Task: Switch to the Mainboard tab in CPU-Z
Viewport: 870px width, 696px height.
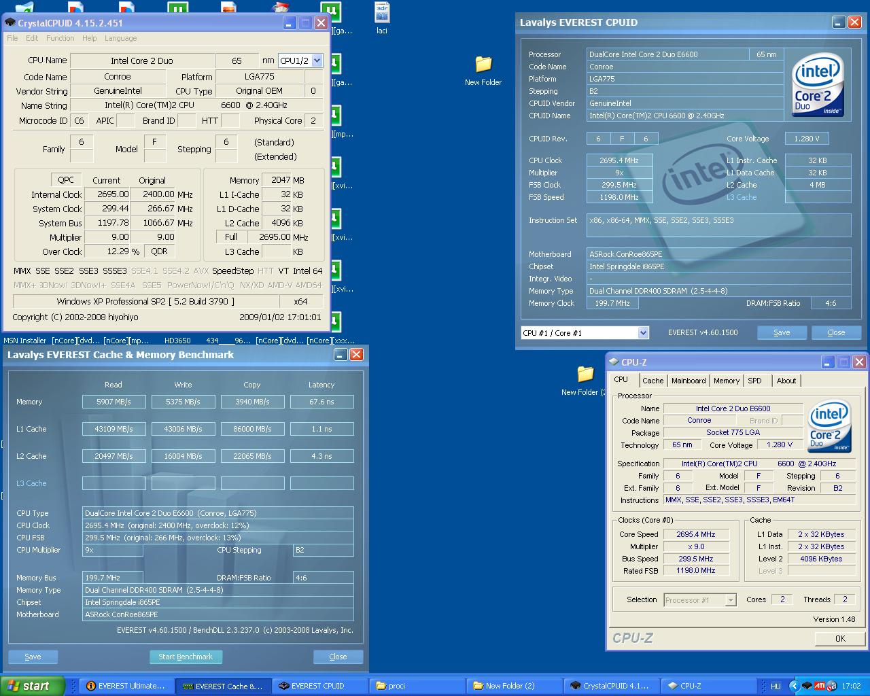Action: pos(689,381)
